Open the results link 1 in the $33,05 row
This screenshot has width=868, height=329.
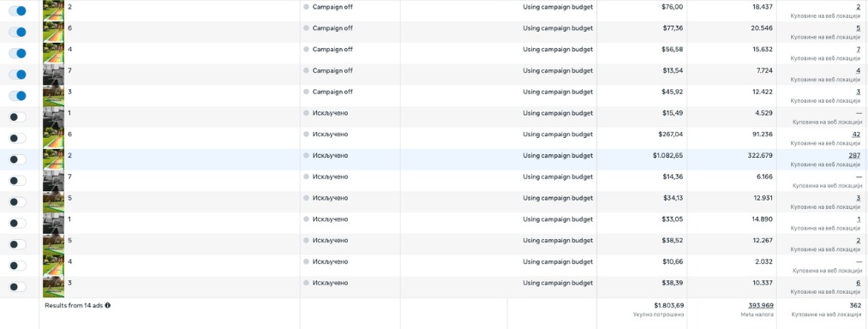tap(859, 219)
